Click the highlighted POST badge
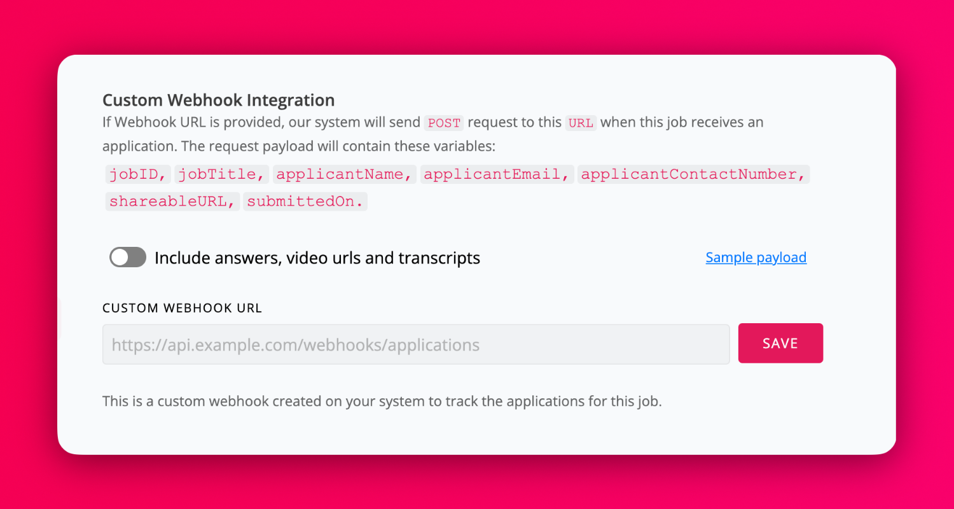Screen dimensions: 954x509 pyautogui.click(x=443, y=123)
